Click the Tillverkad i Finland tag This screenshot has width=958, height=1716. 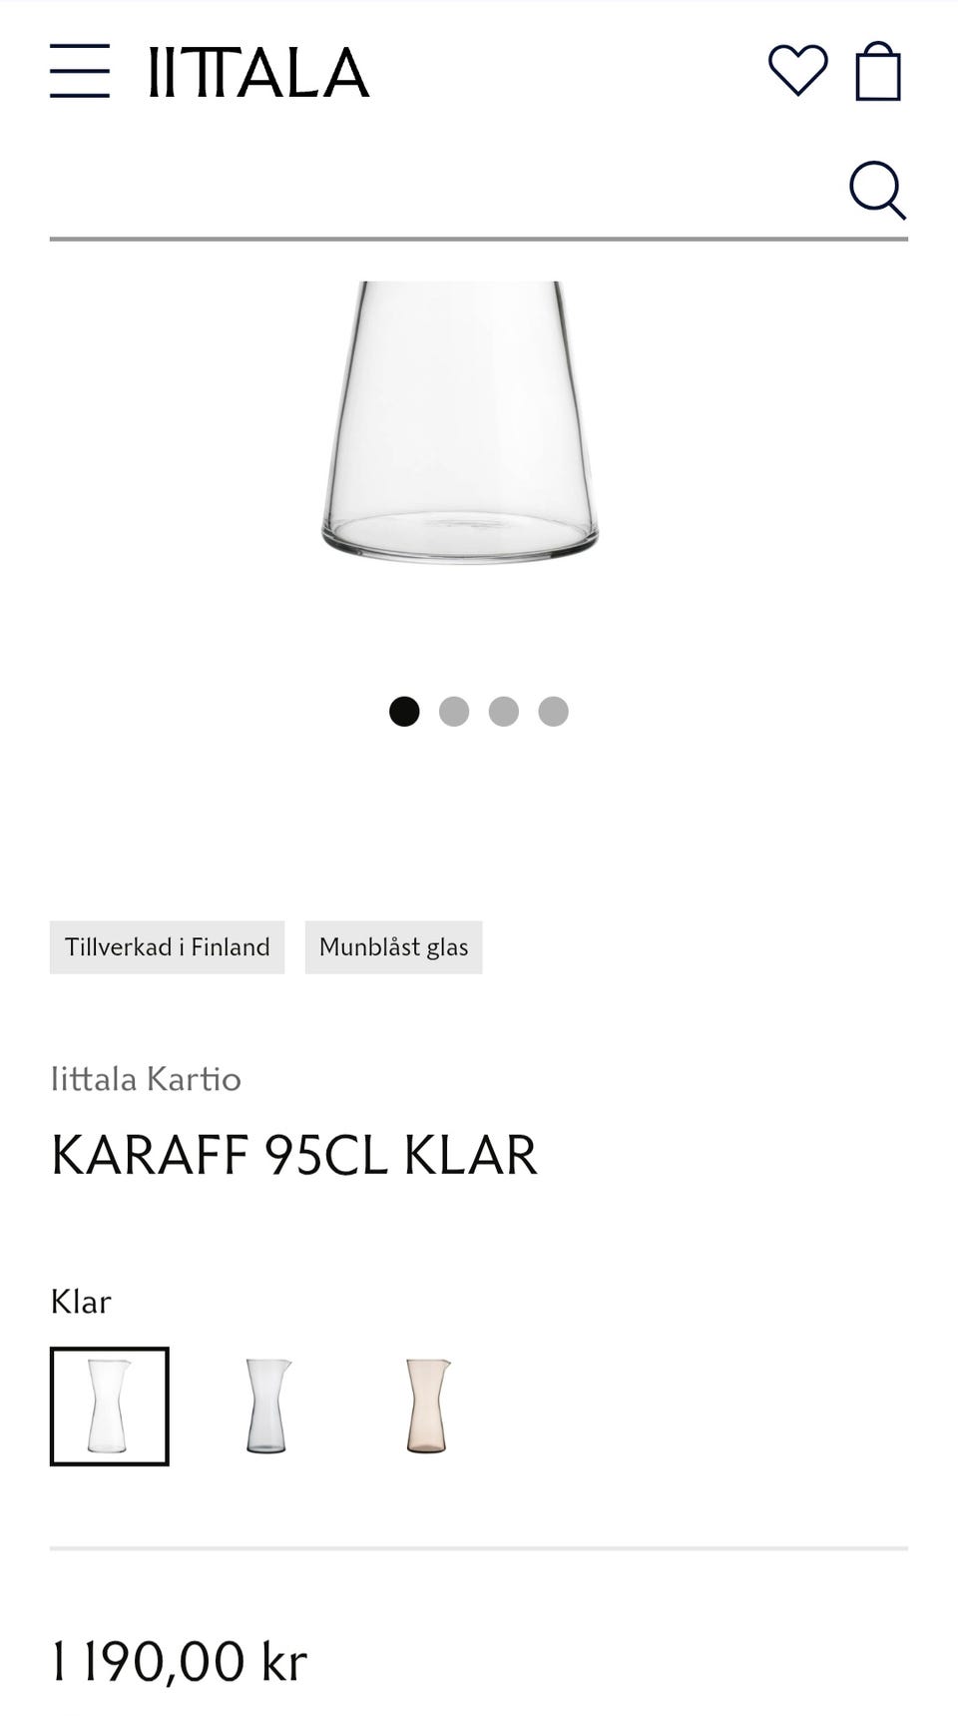click(168, 947)
